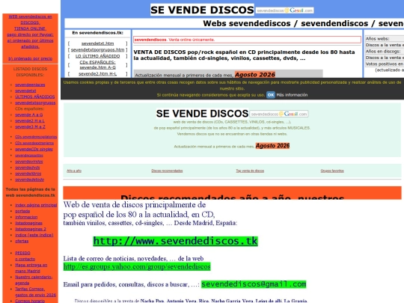The height and width of the screenshot is (303, 404).
Task: Open highlighted http://www.sevendediscos.tk link
Action: (x=176, y=241)
